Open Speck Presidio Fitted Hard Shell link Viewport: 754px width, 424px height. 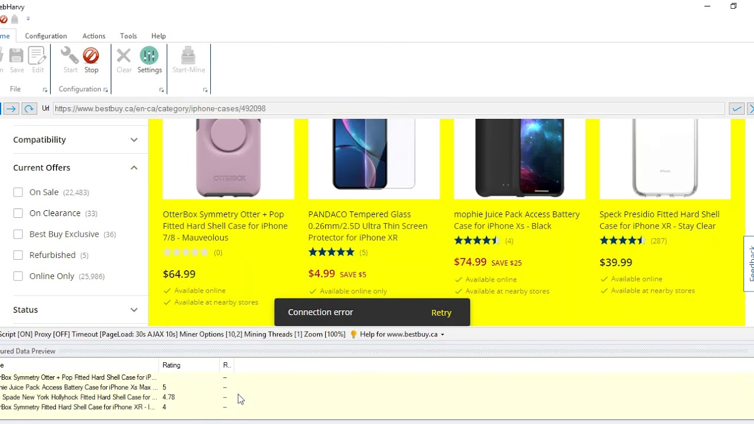(x=659, y=220)
